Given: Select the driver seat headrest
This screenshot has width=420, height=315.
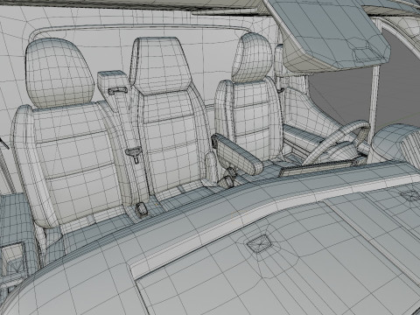Looking at the screenshot, I should pos(252,58).
